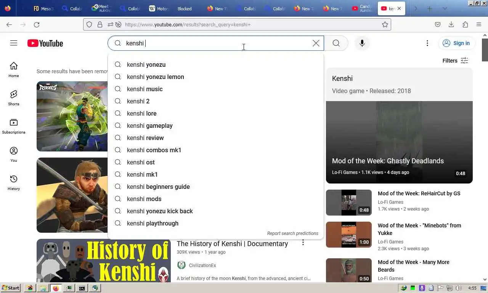Select suggestion kenshi mods
The width and height of the screenshot is (488, 293).
[x=216, y=199]
